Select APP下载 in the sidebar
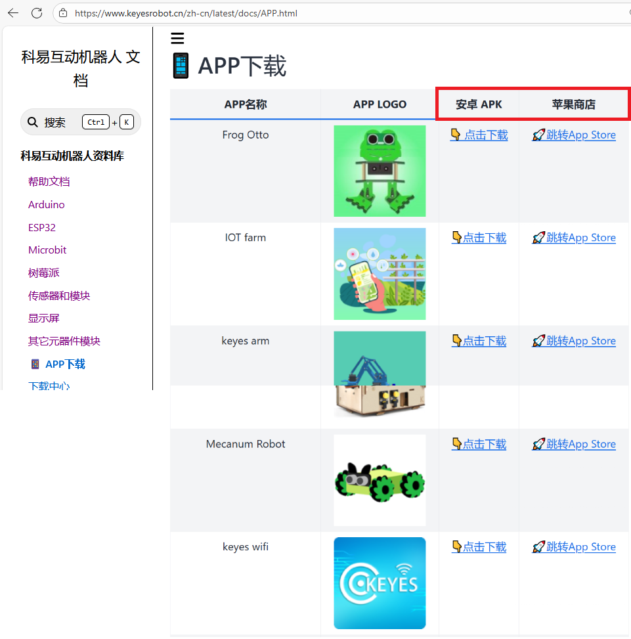This screenshot has width=631, height=639. [x=65, y=364]
